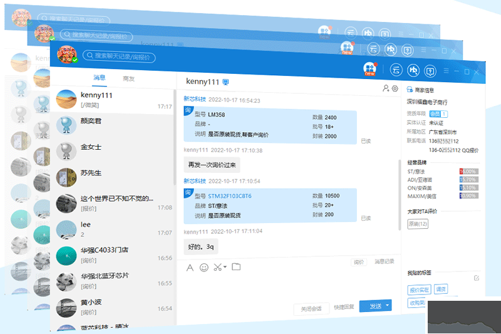This screenshot has height=334, width=501.
Task: Open the 华强C4033门店 conversation
Action: pos(113,255)
